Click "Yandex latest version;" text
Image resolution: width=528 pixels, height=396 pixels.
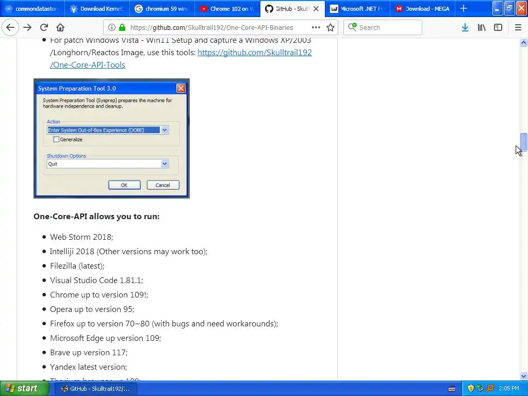[x=88, y=367]
